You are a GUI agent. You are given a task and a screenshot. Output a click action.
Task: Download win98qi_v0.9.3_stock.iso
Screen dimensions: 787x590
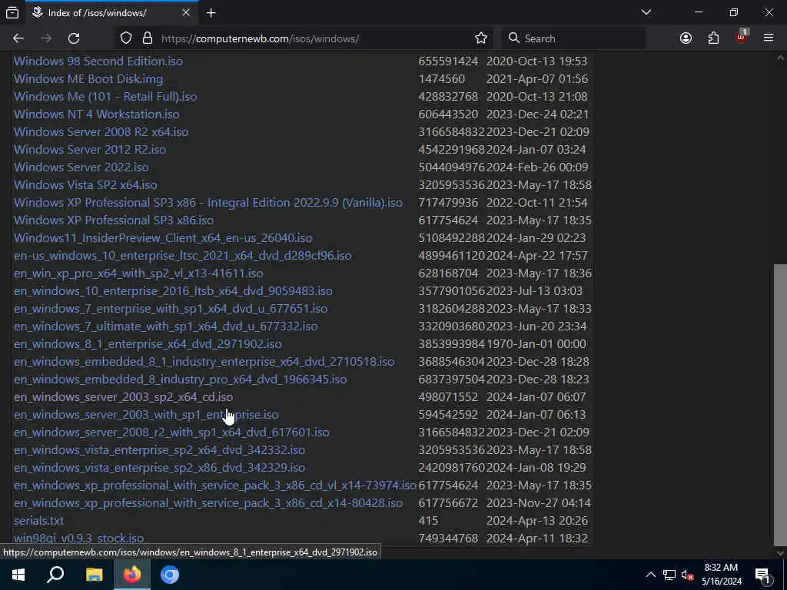(79, 538)
